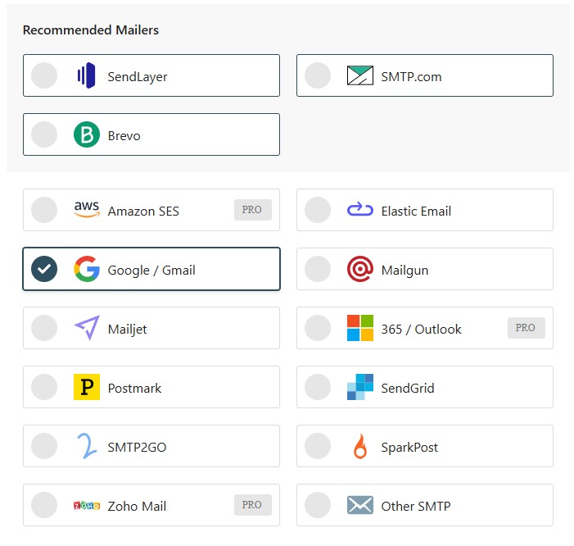
Task: Click the Mailjet paper plane logo
Action: pyautogui.click(x=87, y=328)
